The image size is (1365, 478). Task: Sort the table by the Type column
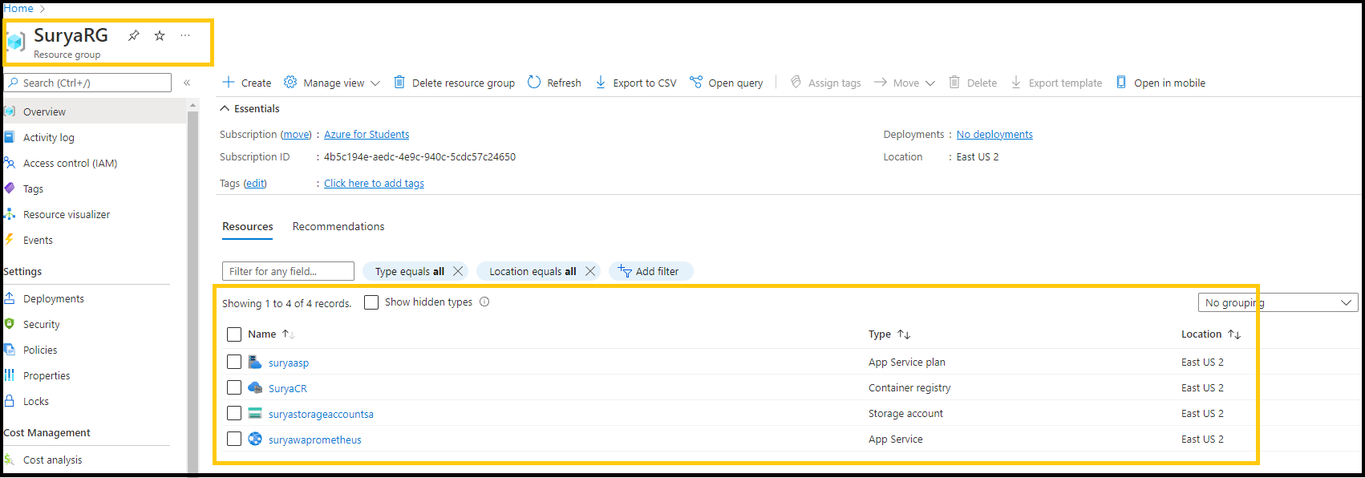pyautogui.click(x=889, y=334)
